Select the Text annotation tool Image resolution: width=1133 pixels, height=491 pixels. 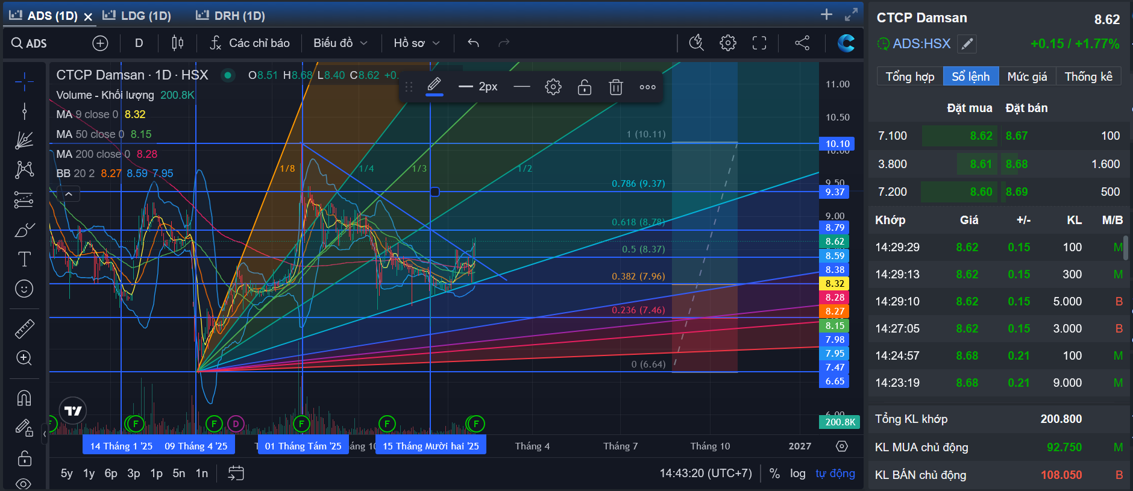24,259
